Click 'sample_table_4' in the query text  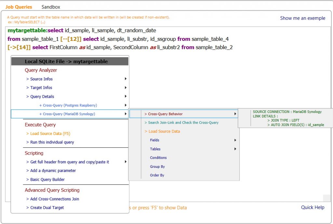[x=210, y=39]
